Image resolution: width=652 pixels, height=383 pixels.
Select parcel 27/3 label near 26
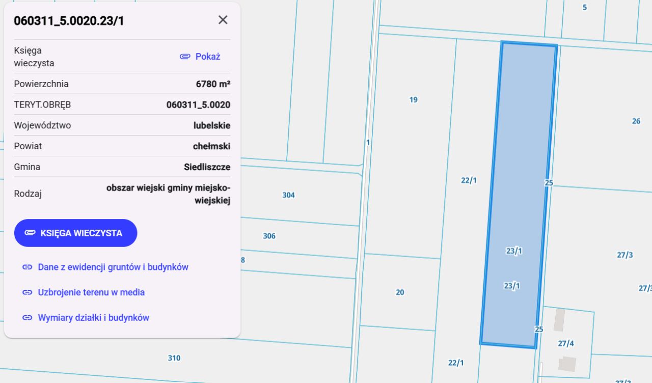625,255
